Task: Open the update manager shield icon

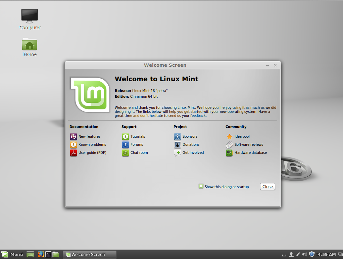Action: click(312, 254)
